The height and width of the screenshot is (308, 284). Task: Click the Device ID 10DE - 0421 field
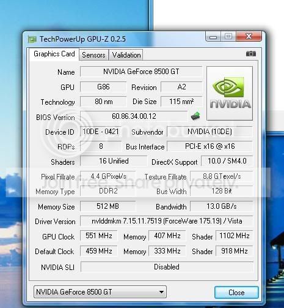(101, 132)
